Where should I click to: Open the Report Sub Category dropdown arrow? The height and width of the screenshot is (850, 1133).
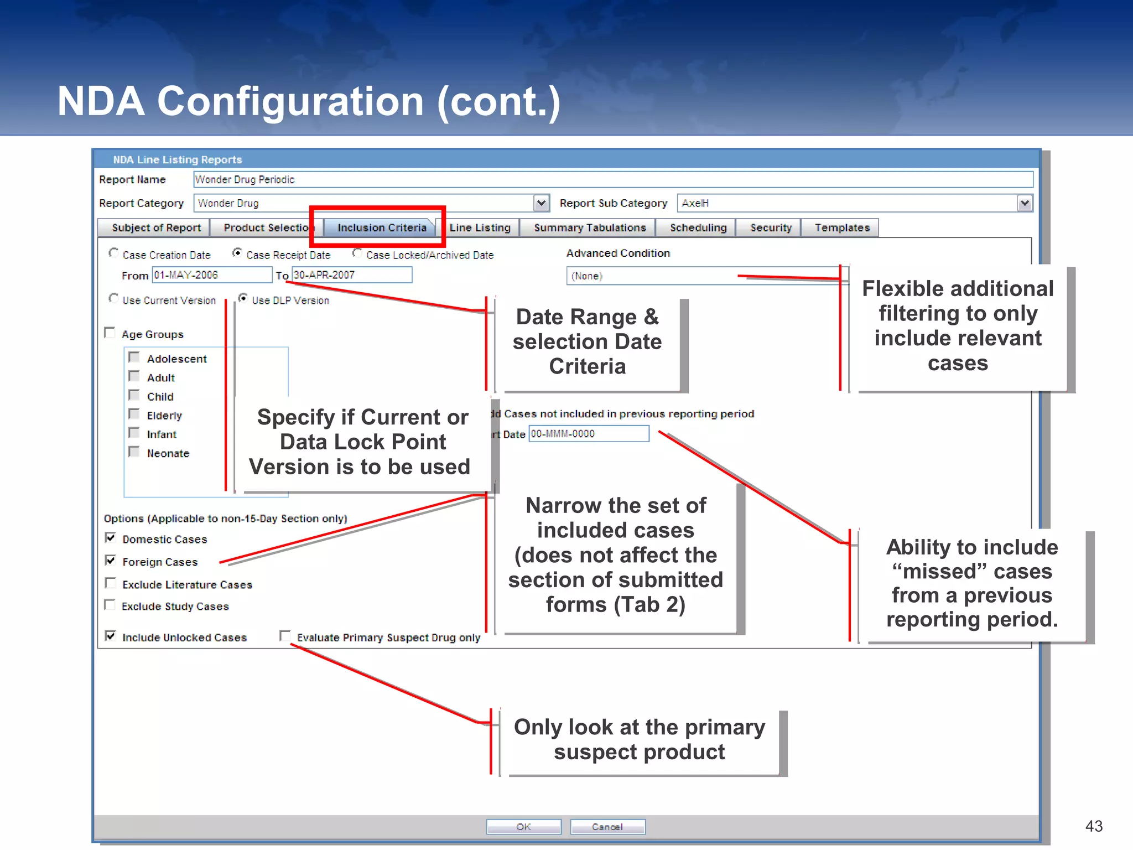1025,203
